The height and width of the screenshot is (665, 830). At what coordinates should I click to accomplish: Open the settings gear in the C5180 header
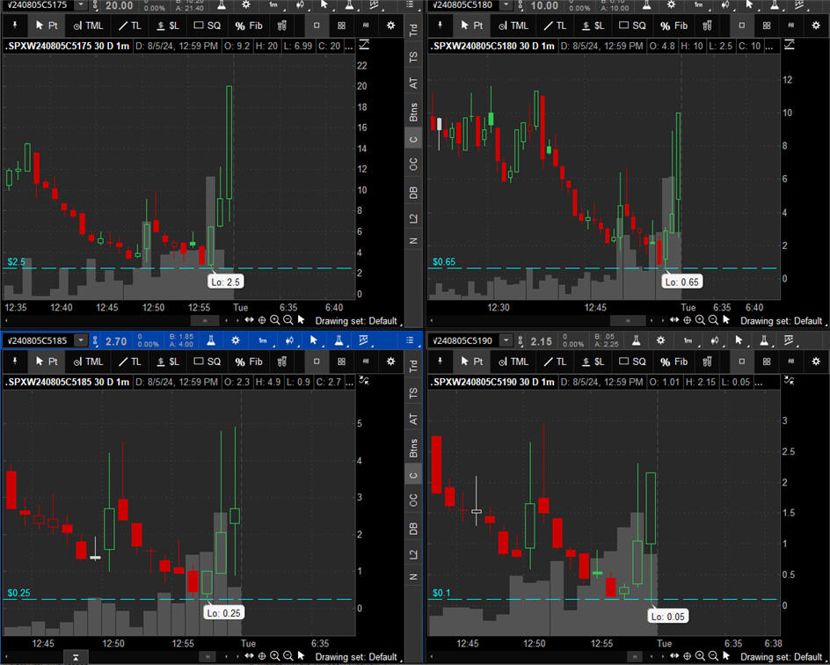click(671, 5)
